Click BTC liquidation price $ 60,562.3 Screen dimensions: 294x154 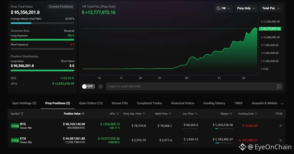[x=191, y=125]
